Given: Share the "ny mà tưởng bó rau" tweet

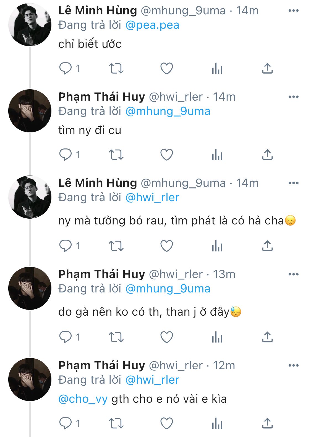Looking at the screenshot, I should point(267,246).
